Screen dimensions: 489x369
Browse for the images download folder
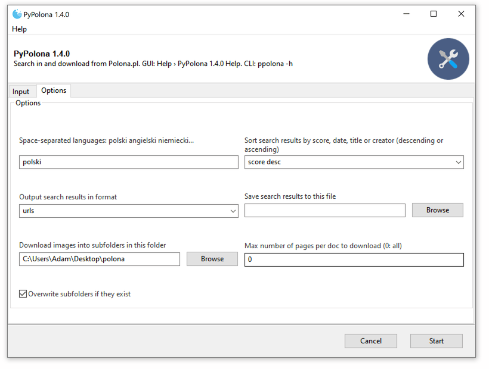pyautogui.click(x=212, y=259)
